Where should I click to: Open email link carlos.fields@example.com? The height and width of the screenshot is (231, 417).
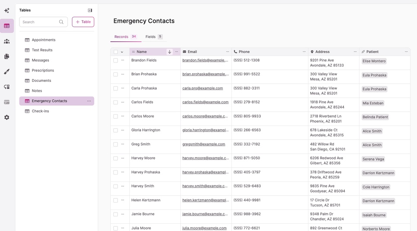[205, 102]
